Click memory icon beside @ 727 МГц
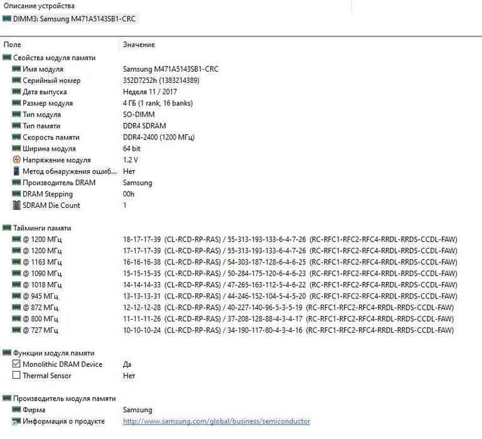482x439 pixels. tap(16, 330)
